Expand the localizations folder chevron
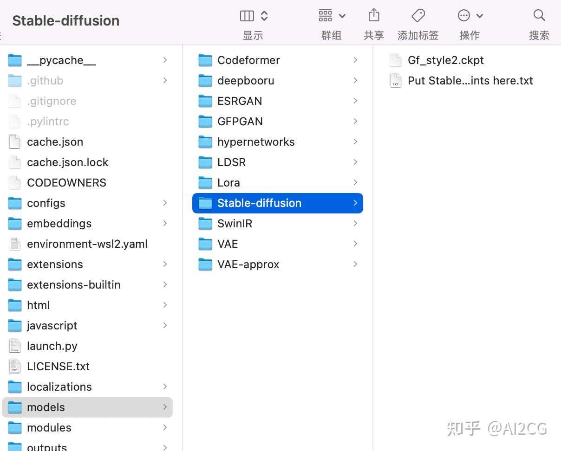561x451 pixels. (x=165, y=387)
